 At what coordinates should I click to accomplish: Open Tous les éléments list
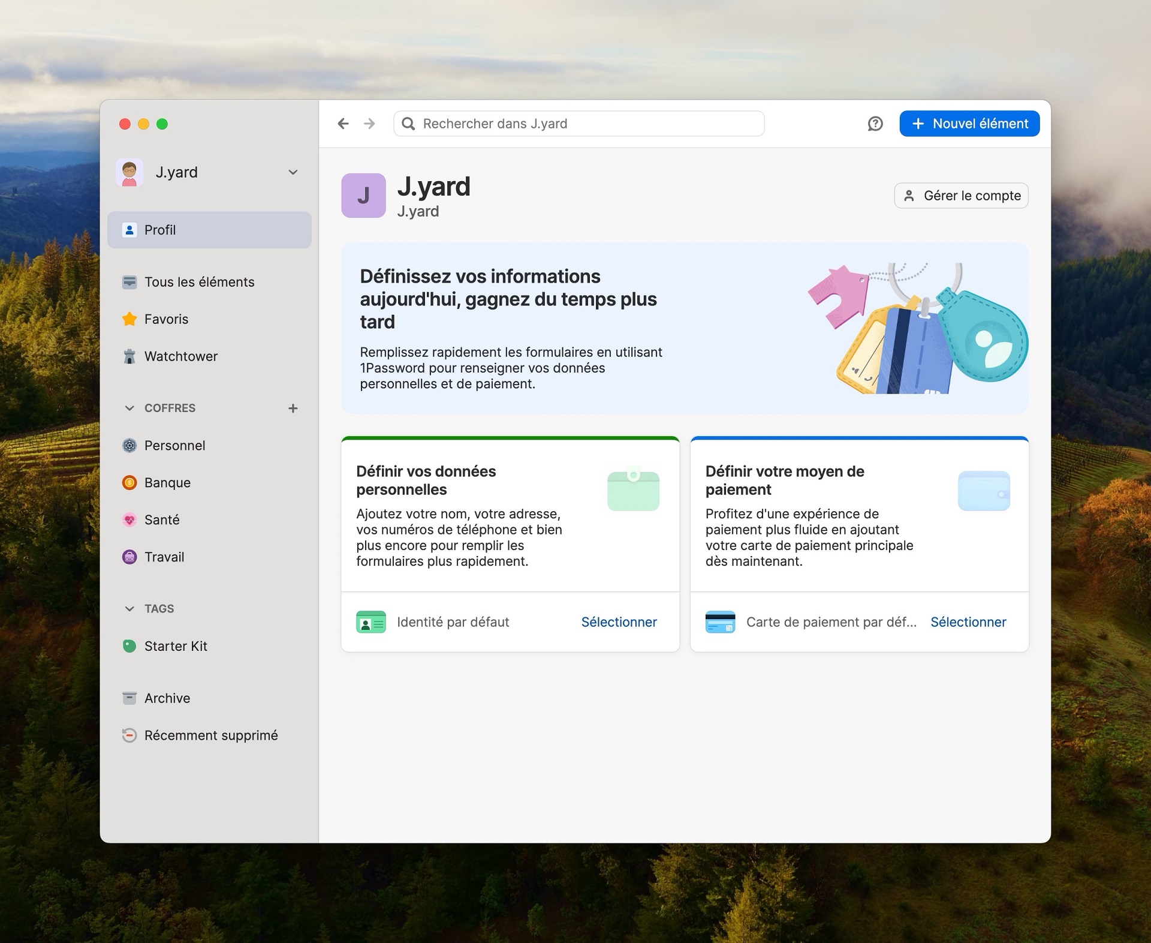(209, 282)
